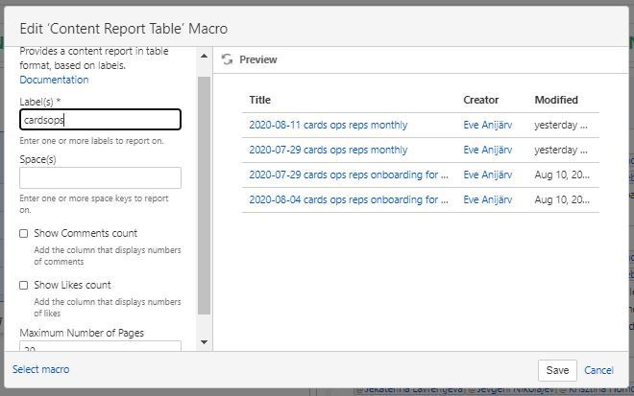Screen dimensions: 634x396
Task: Click Eve Anijärv in 2020-07-29 onboarding row
Action: [488, 175]
